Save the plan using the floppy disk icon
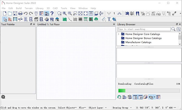Viewport: 182px width, 110px height. pyautogui.click(x=15, y=13)
